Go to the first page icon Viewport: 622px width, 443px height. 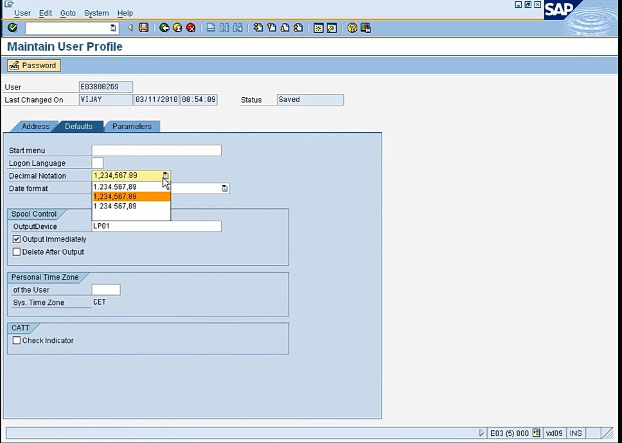[x=258, y=28]
